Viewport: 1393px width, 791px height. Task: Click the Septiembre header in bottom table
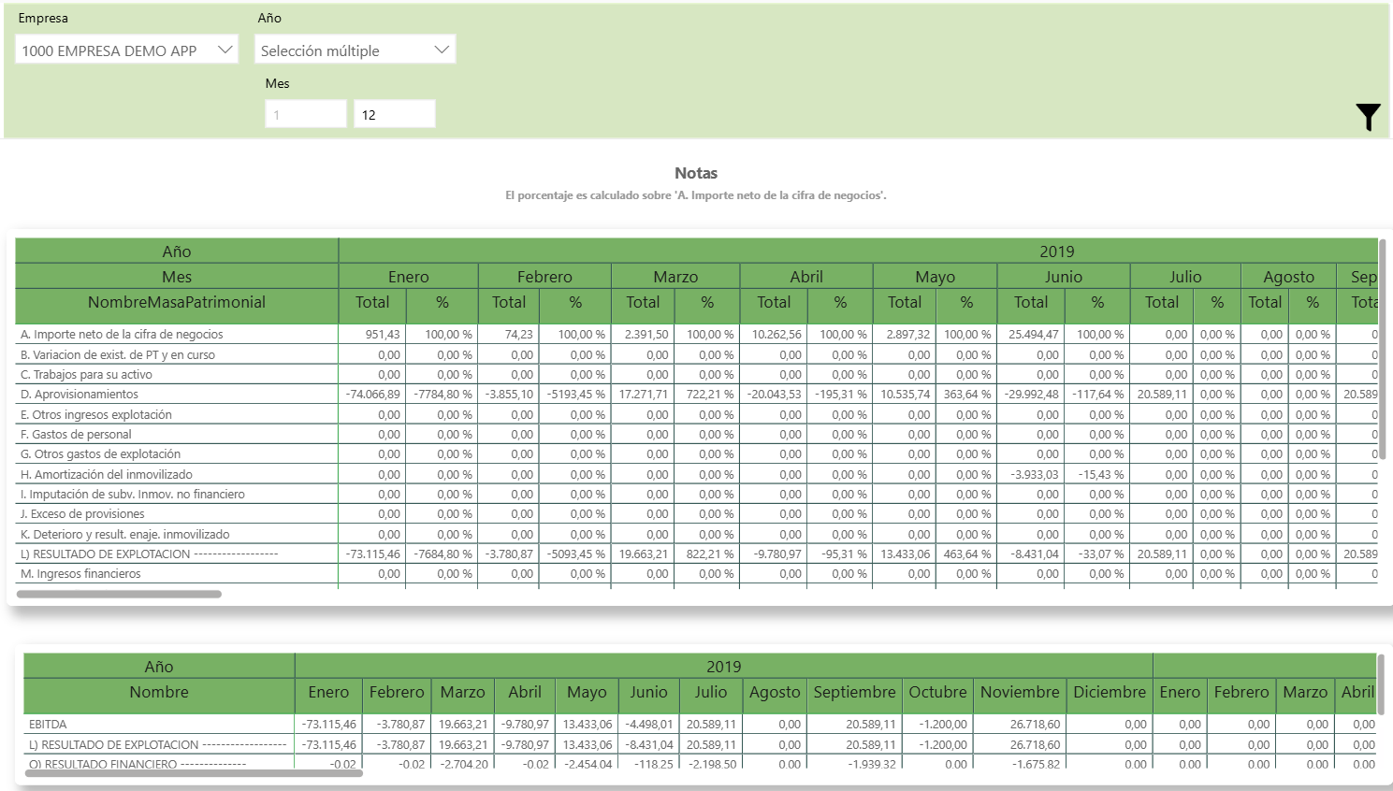click(854, 693)
